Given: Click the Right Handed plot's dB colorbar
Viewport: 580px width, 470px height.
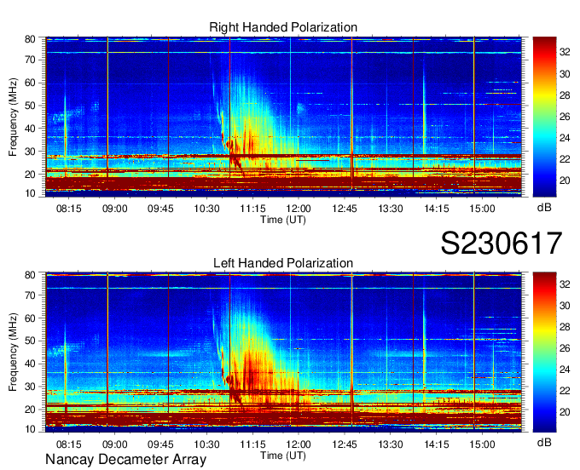Looking at the screenshot, I should point(544,117).
